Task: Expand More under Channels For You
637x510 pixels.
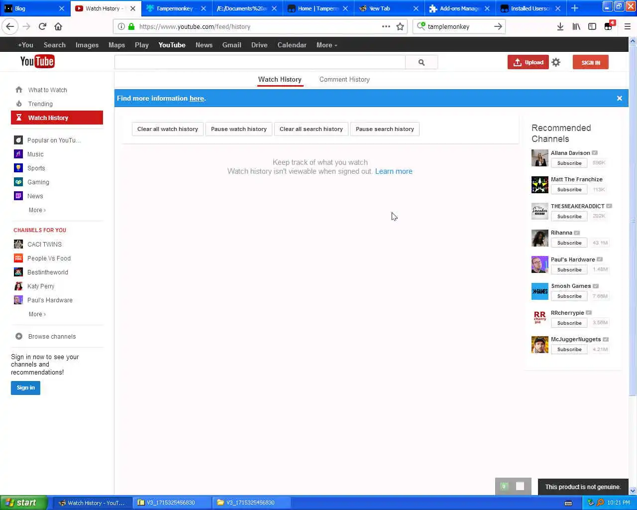Action: [37, 314]
